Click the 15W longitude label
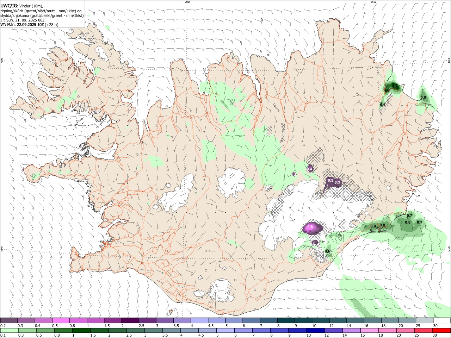 373,2
